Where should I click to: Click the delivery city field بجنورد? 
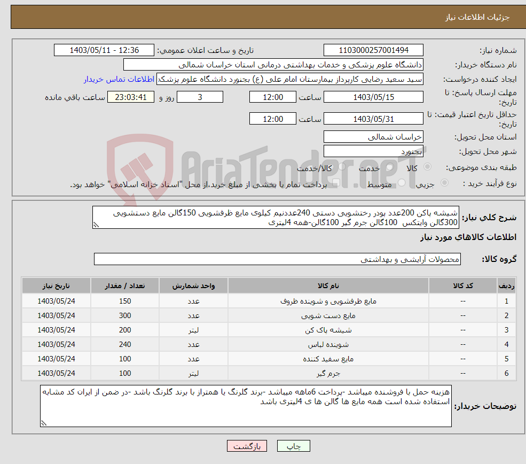pos(373,151)
